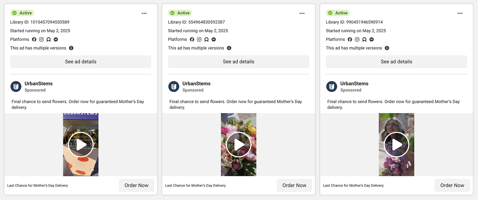
Task: See ad details for ad 990451946590914
Action: (396, 62)
